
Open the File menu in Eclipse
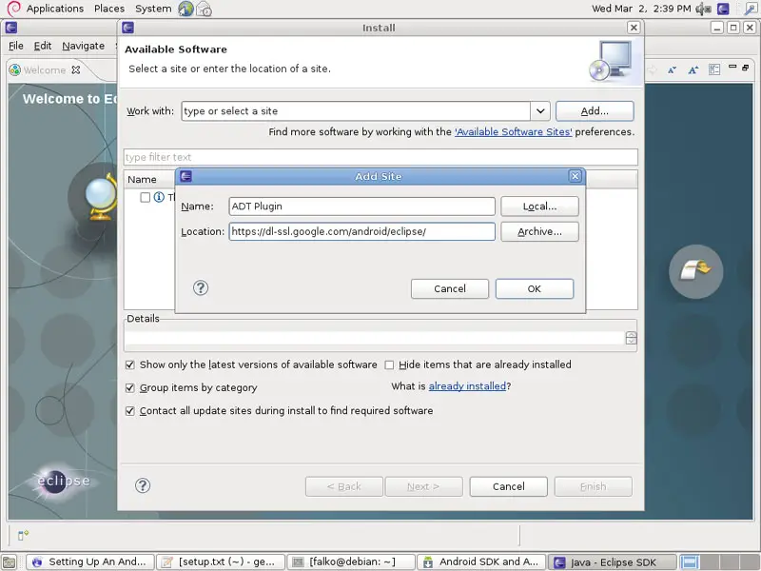[x=16, y=46]
